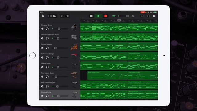Select the Ethereal Guitar instrument icon
Image resolution: width=197 pixels, height=111 pixels.
pyautogui.click(x=74, y=94)
